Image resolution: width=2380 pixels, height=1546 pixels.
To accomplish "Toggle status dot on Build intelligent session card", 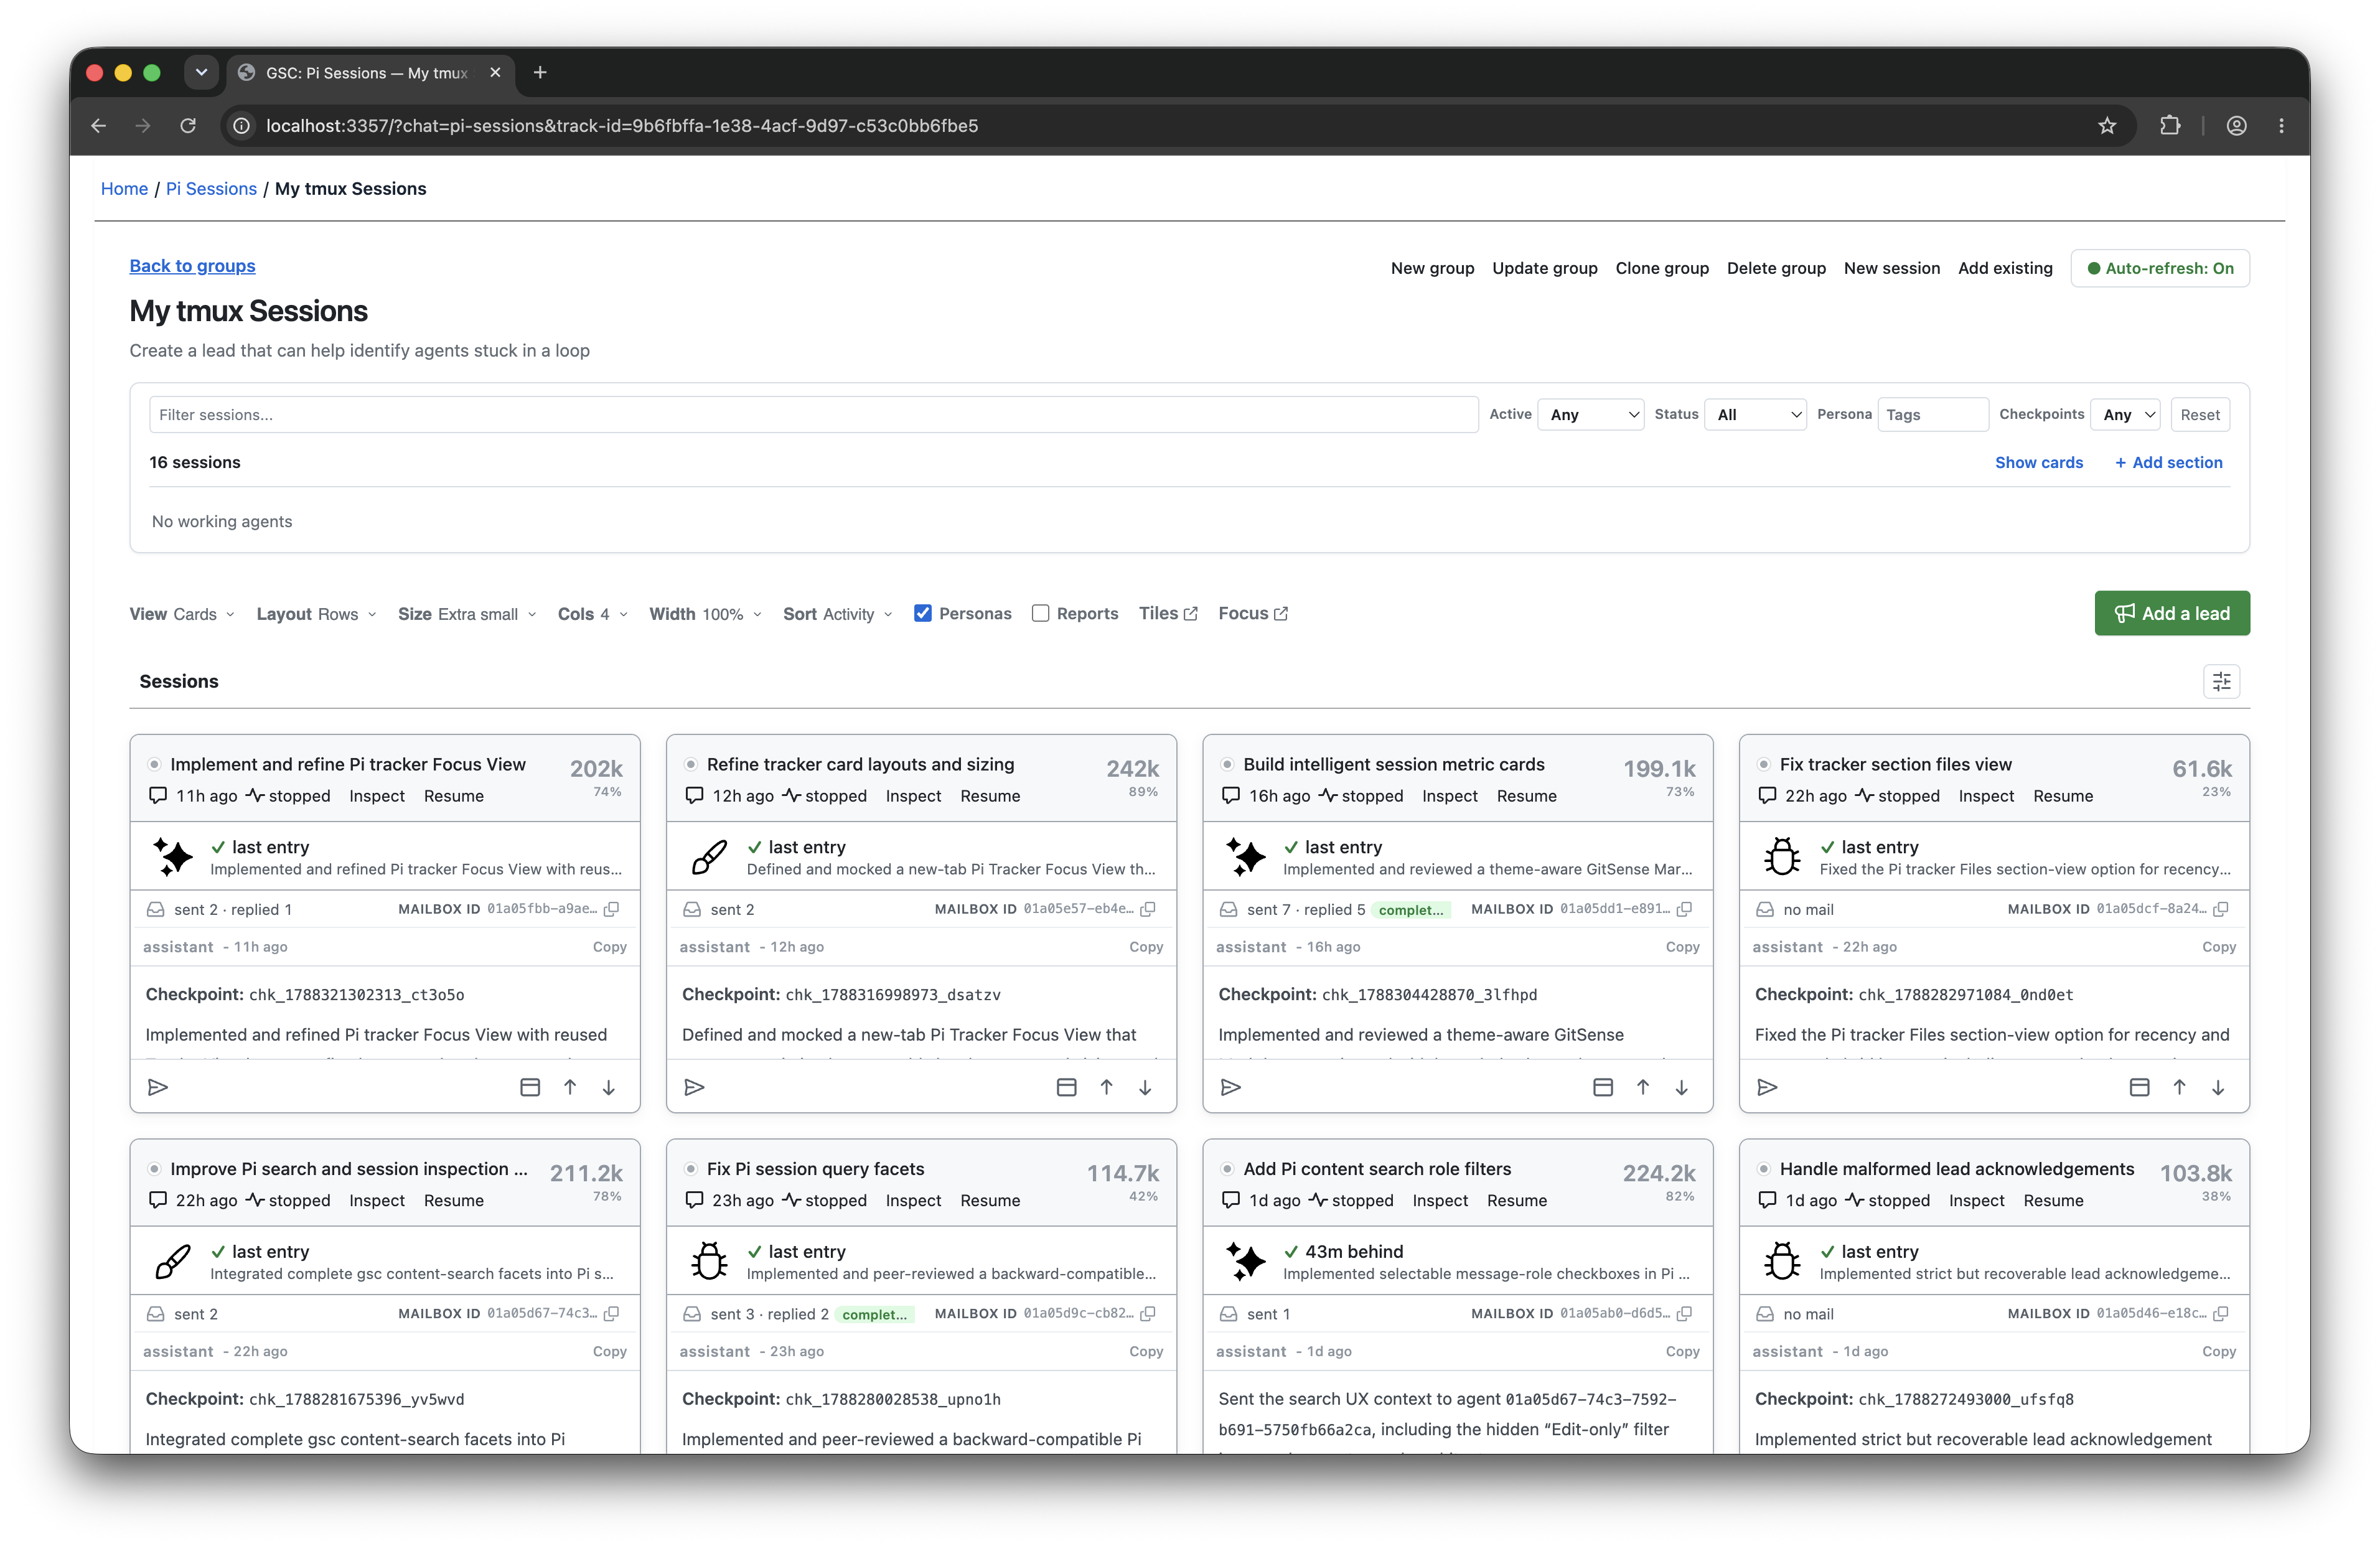I will (x=1227, y=764).
